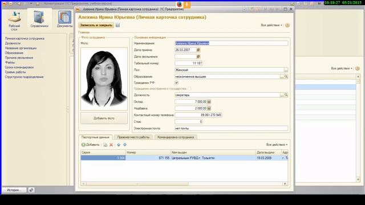365x205 pixels.
Task: Open Структурное подразделение link
Action: click(24, 77)
